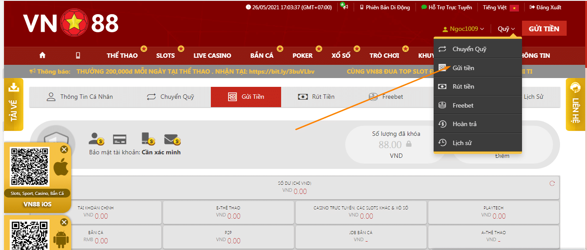This screenshot has width=587, height=250.
Task: Click the BẮN CÁ RMB balance cell
Action: (96, 237)
